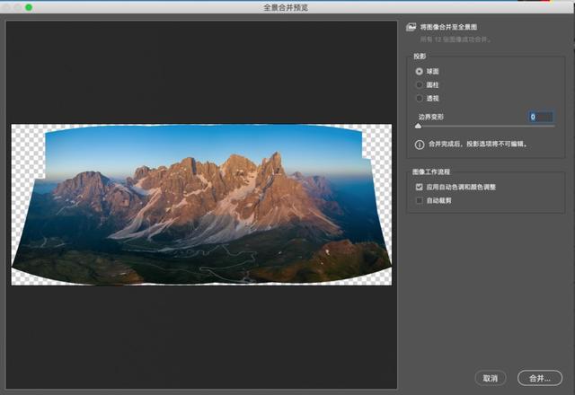The image size is (575, 395).
Task: Choose the 圆柱 projection option
Action: click(420, 84)
